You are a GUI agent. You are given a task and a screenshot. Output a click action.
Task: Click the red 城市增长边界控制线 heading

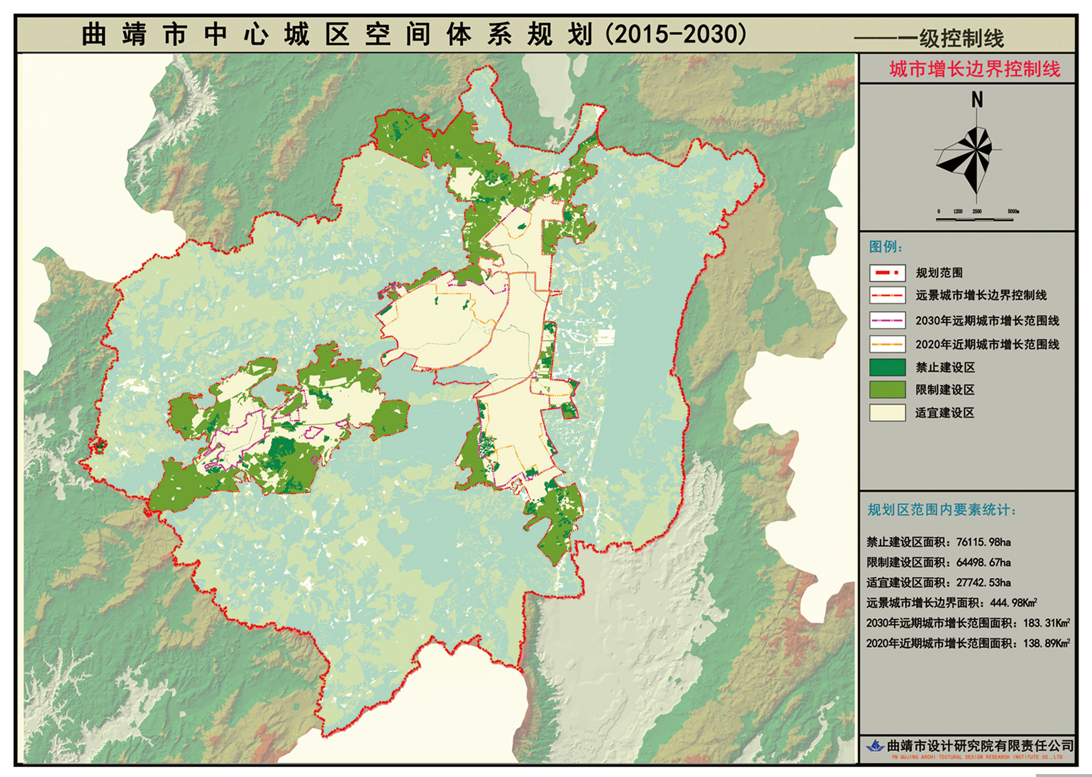click(x=975, y=69)
